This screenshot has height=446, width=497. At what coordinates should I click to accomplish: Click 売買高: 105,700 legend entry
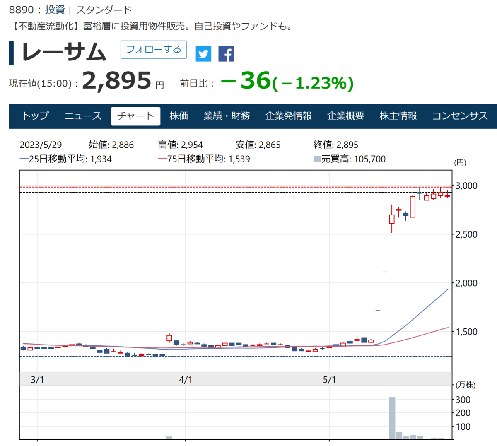pyautogui.click(x=350, y=159)
